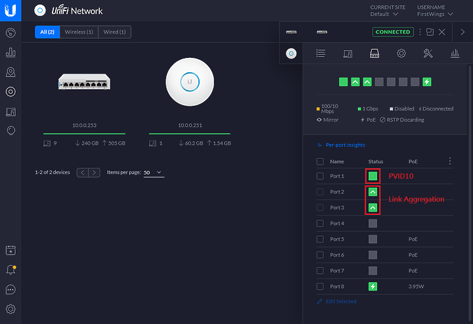The height and width of the screenshot is (324, 473).
Task: Check the Port 6 checkbox
Action: 320,255
